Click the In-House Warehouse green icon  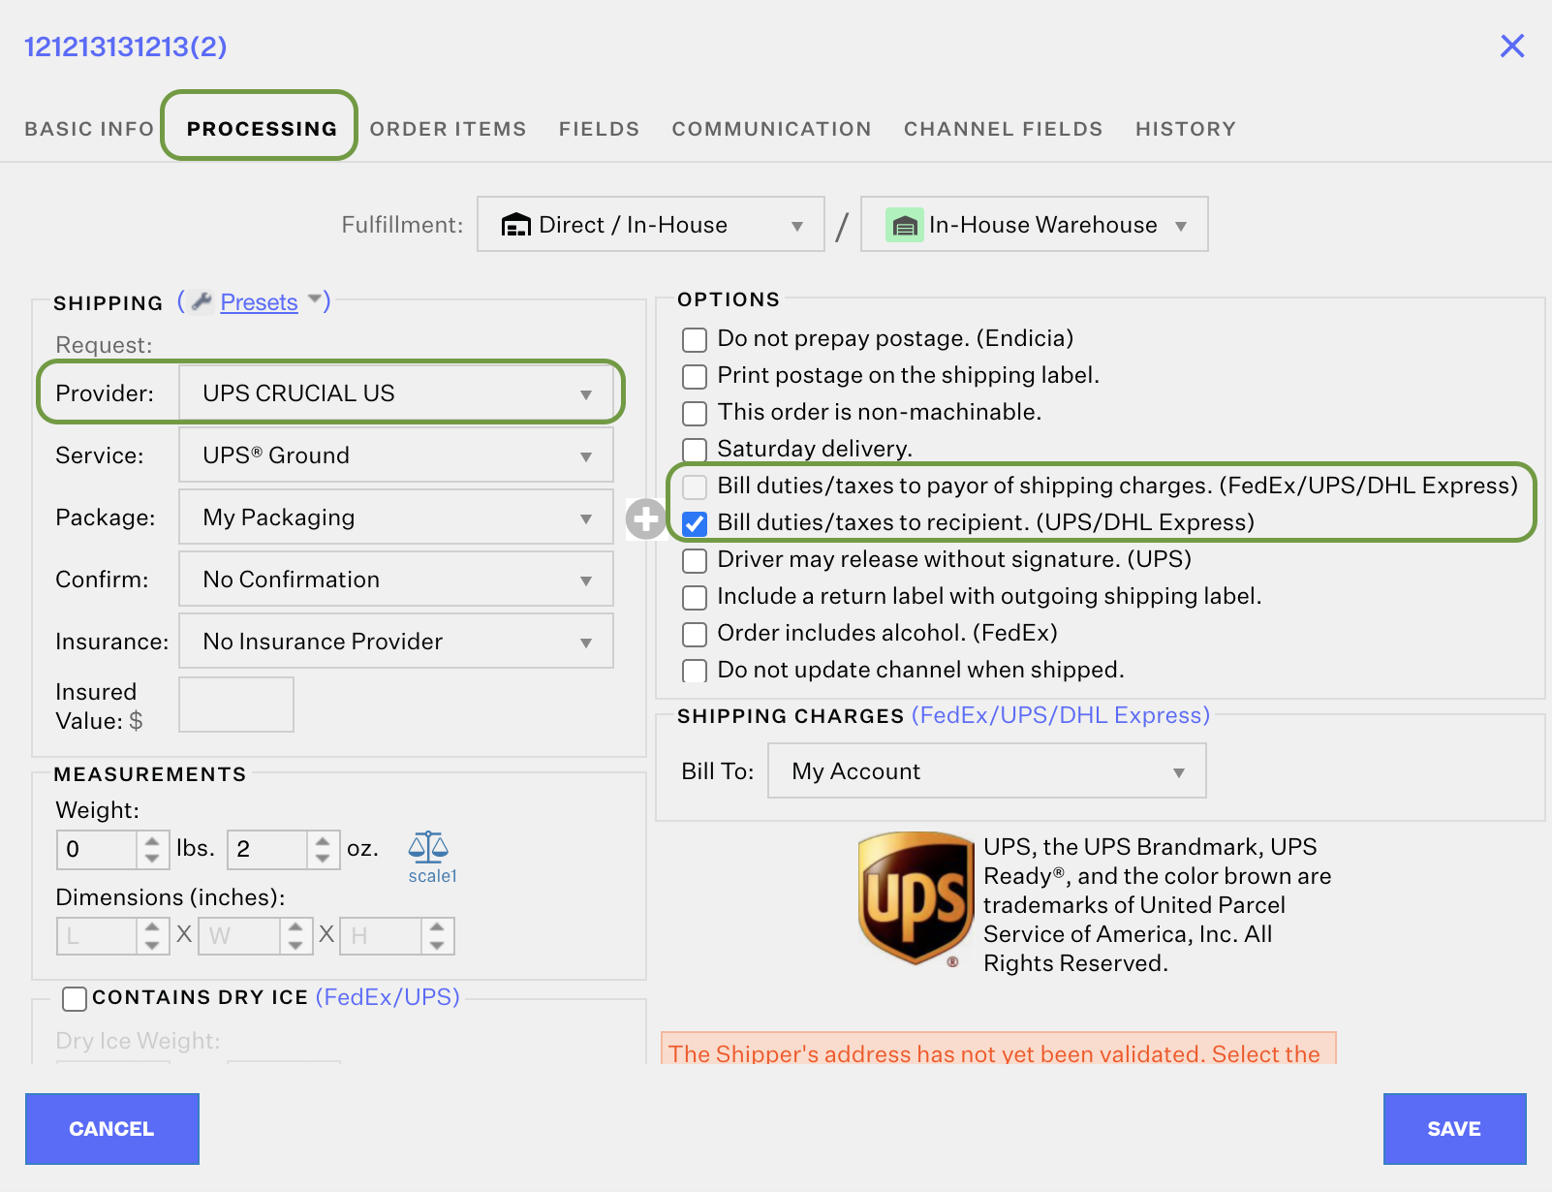pos(904,225)
